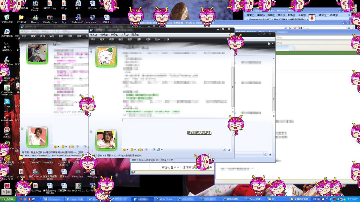
Task: Switch to text input 'A' tab in front chat
Action: point(229,150)
